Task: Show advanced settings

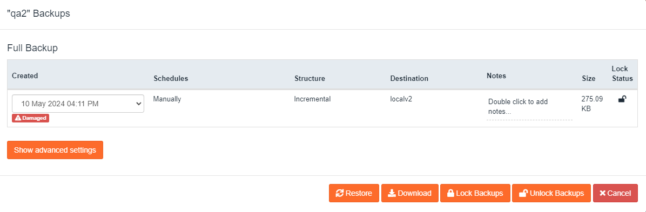Action: coord(55,150)
